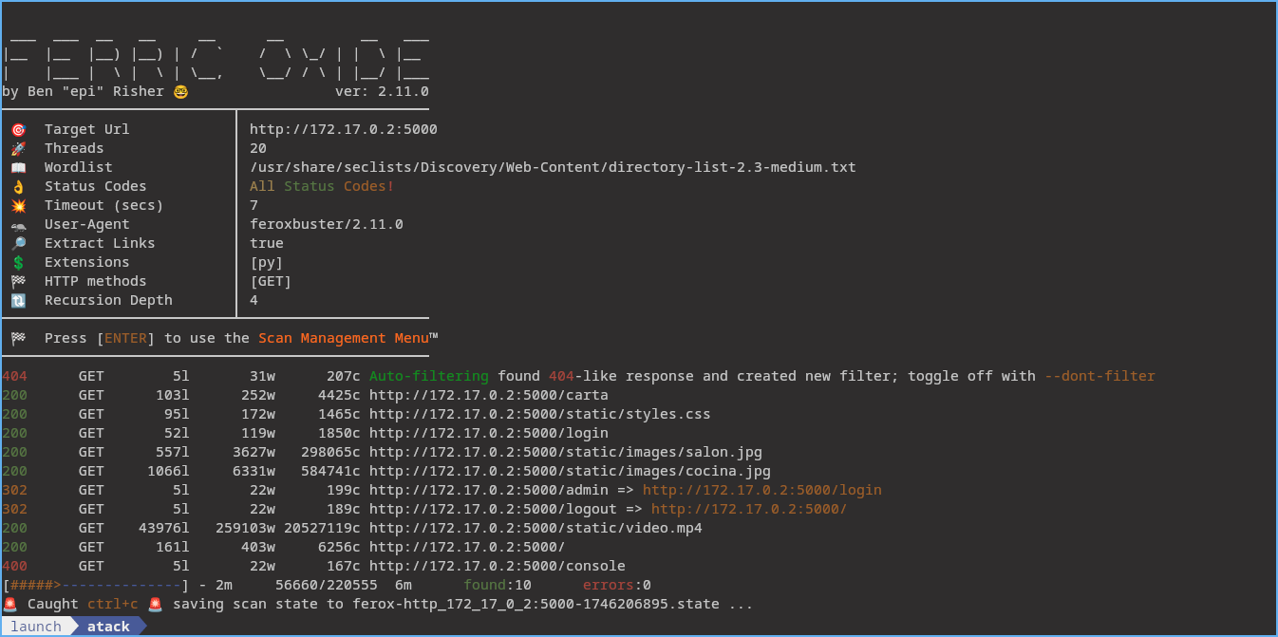Click the checkered flag beside HTTP methods
This screenshot has height=637, width=1278.
coord(18,282)
